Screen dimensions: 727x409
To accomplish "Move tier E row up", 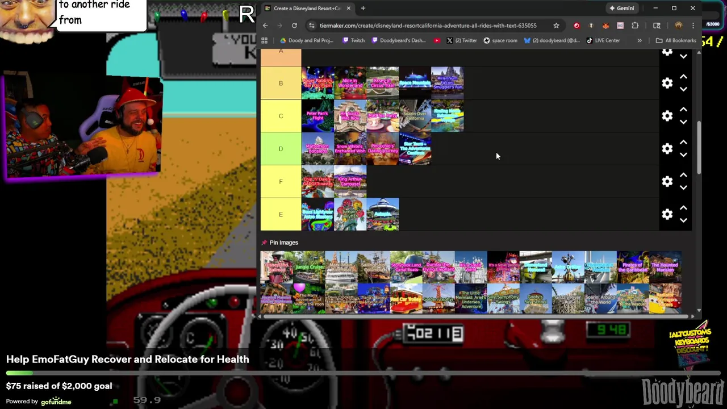I will tap(683, 208).
